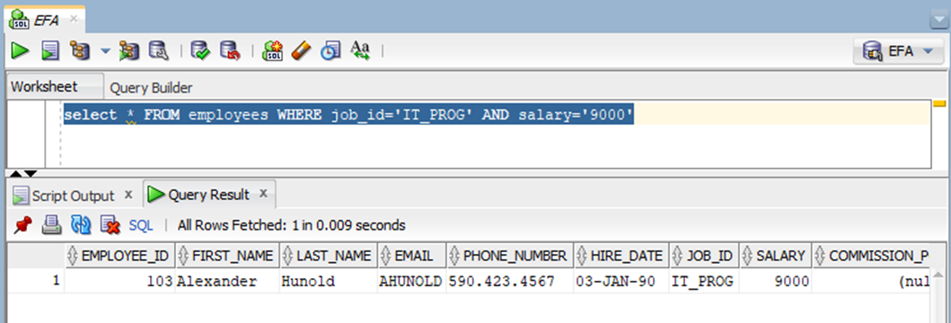Click the Clear eraser icon
The width and height of the screenshot is (951, 323).
[302, 51]
